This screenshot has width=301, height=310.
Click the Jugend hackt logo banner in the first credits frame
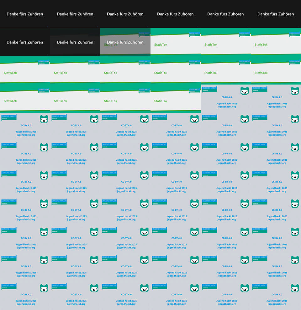(x=210, y=89)
